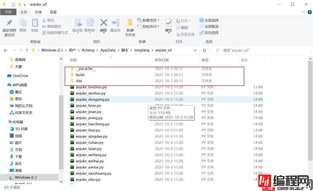Select the dist folder in the list

[x=79, y=81]
